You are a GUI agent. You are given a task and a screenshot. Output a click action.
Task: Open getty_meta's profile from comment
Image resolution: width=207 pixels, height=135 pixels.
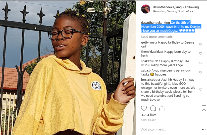[x=149, y=42]
